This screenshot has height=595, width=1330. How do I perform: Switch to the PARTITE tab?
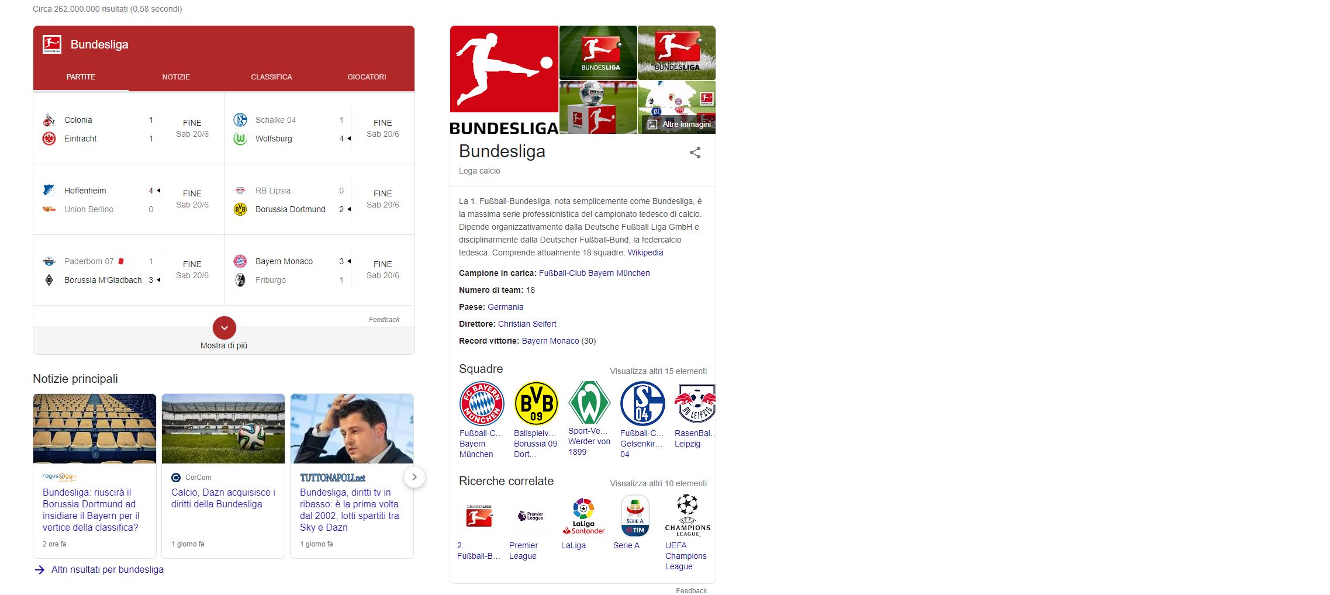tap(81, 77)
